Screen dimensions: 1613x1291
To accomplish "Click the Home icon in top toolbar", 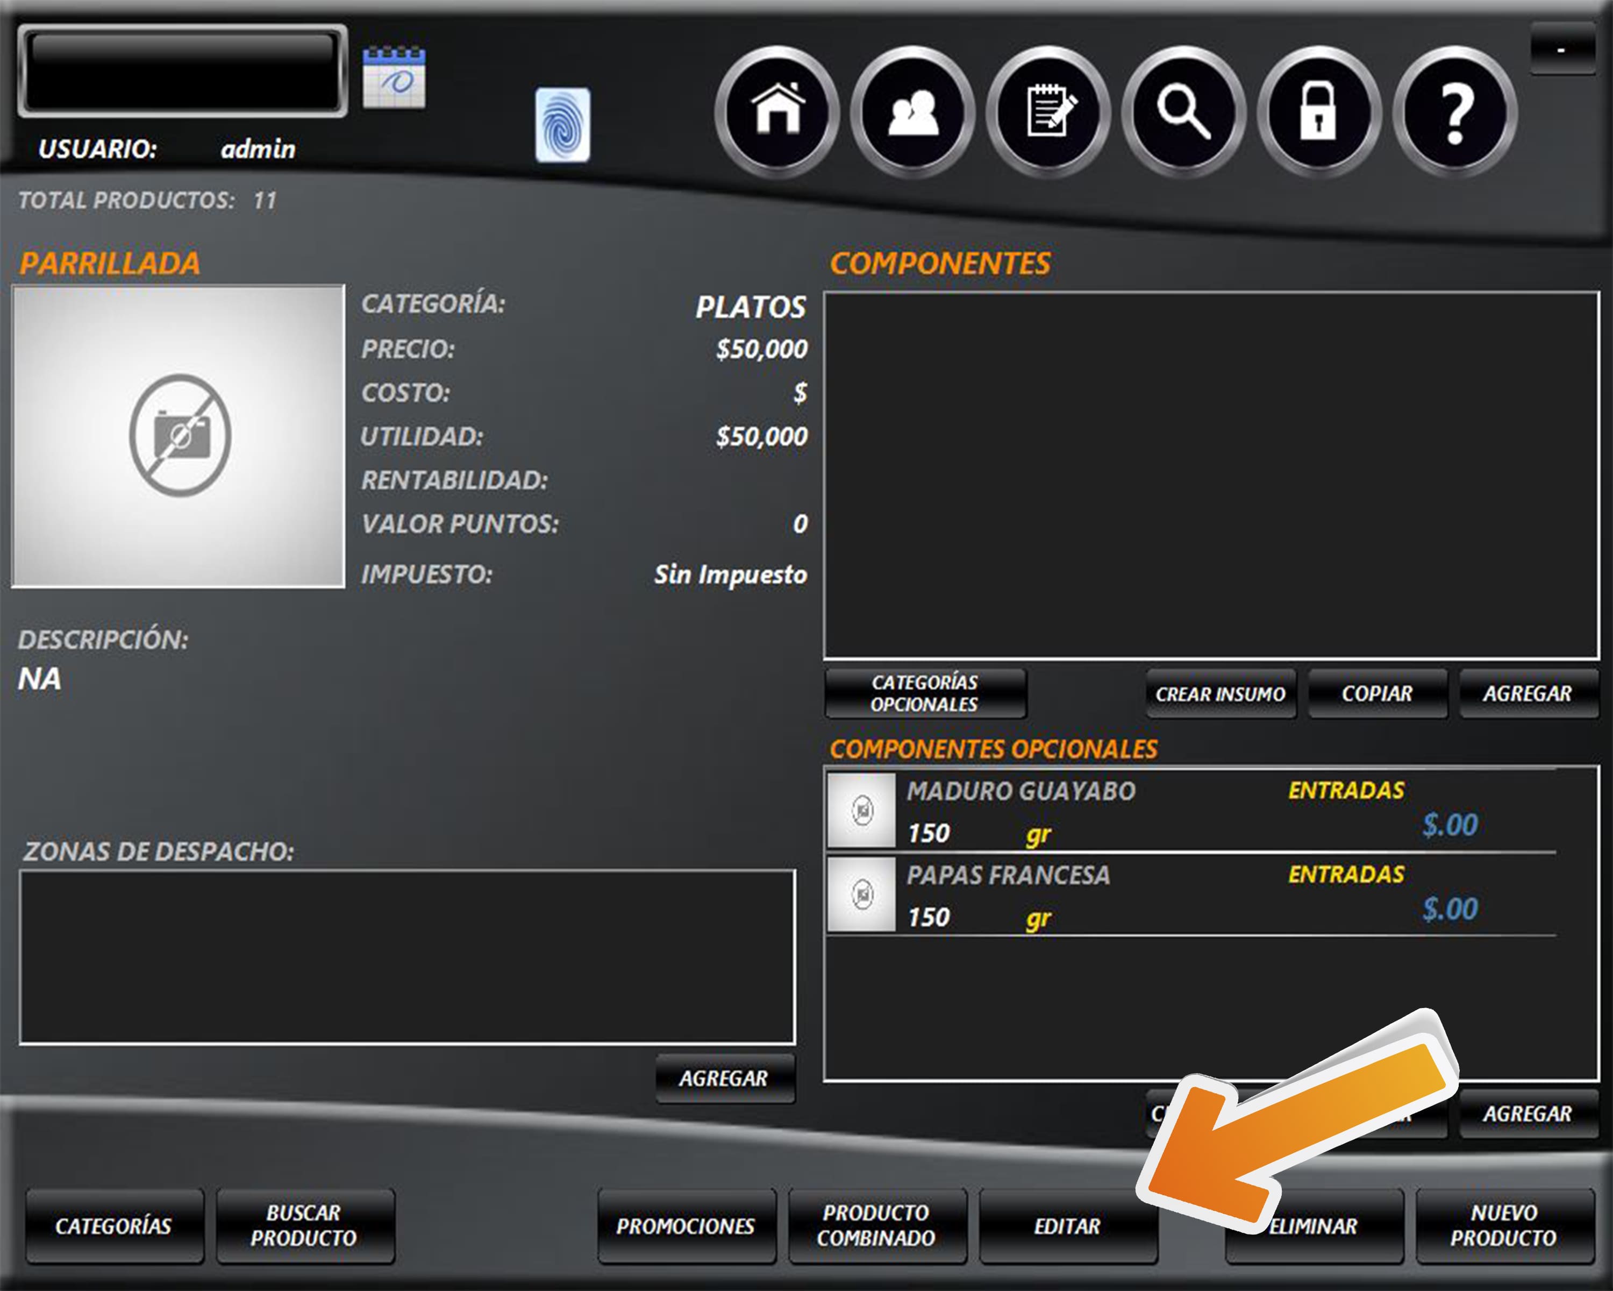I will [777, 112].
